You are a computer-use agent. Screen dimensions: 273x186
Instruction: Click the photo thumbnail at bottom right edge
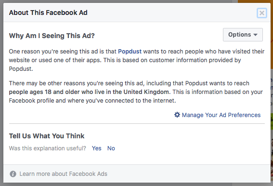[x=272, y=159]
